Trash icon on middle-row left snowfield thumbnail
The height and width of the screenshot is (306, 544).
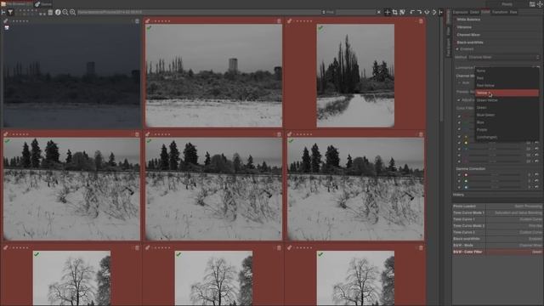tap(137, 134)
